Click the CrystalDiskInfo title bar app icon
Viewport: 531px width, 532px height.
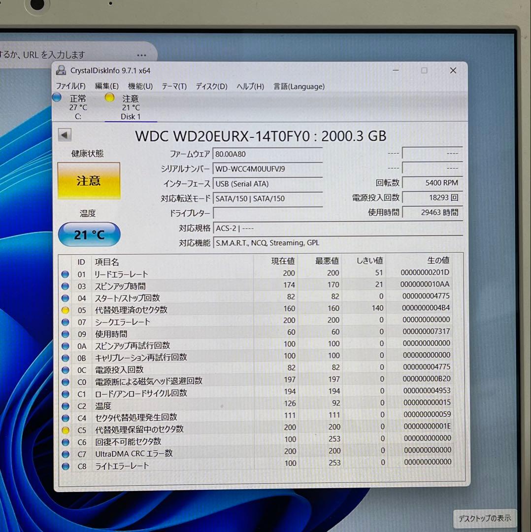coord(61,70)
